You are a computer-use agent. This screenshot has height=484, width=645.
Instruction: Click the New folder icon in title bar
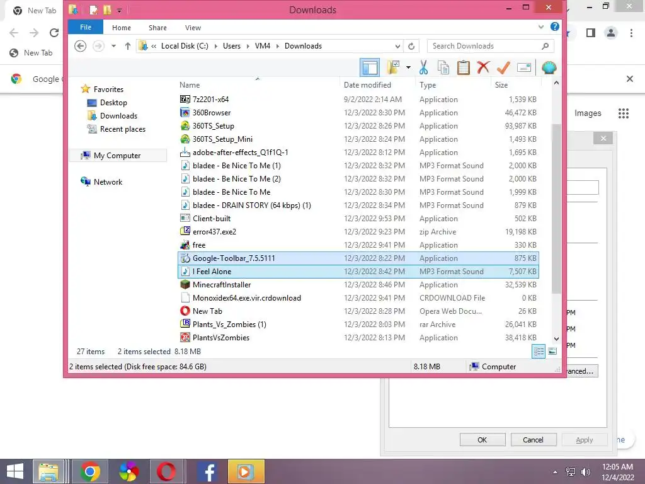(x=107, y=10)
